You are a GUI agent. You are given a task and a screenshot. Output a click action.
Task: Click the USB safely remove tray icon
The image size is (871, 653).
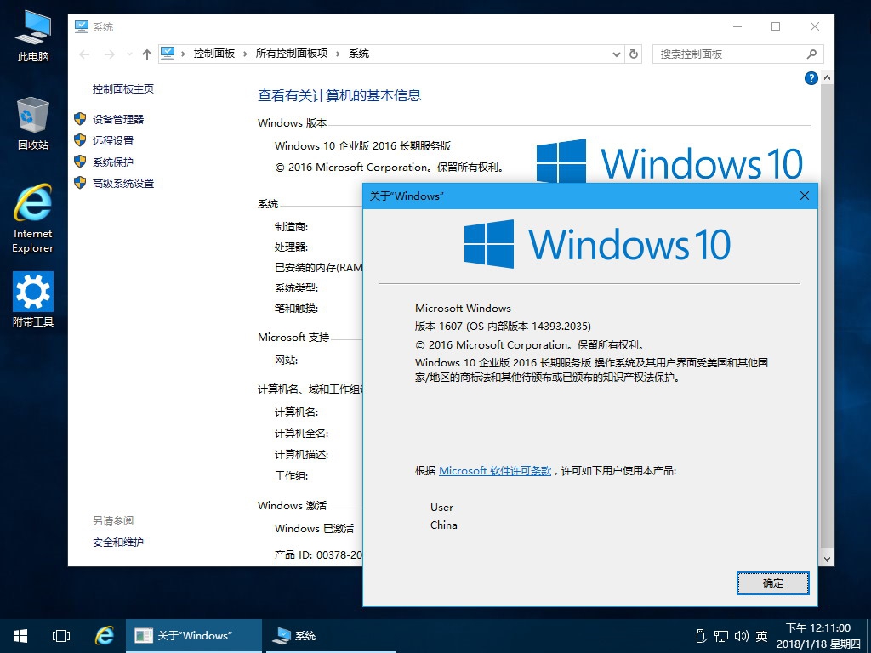[x=701, y=636]
